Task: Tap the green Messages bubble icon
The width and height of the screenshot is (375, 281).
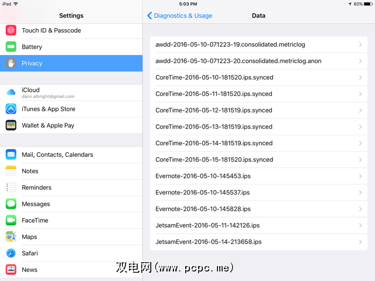Action: point(11,204)
